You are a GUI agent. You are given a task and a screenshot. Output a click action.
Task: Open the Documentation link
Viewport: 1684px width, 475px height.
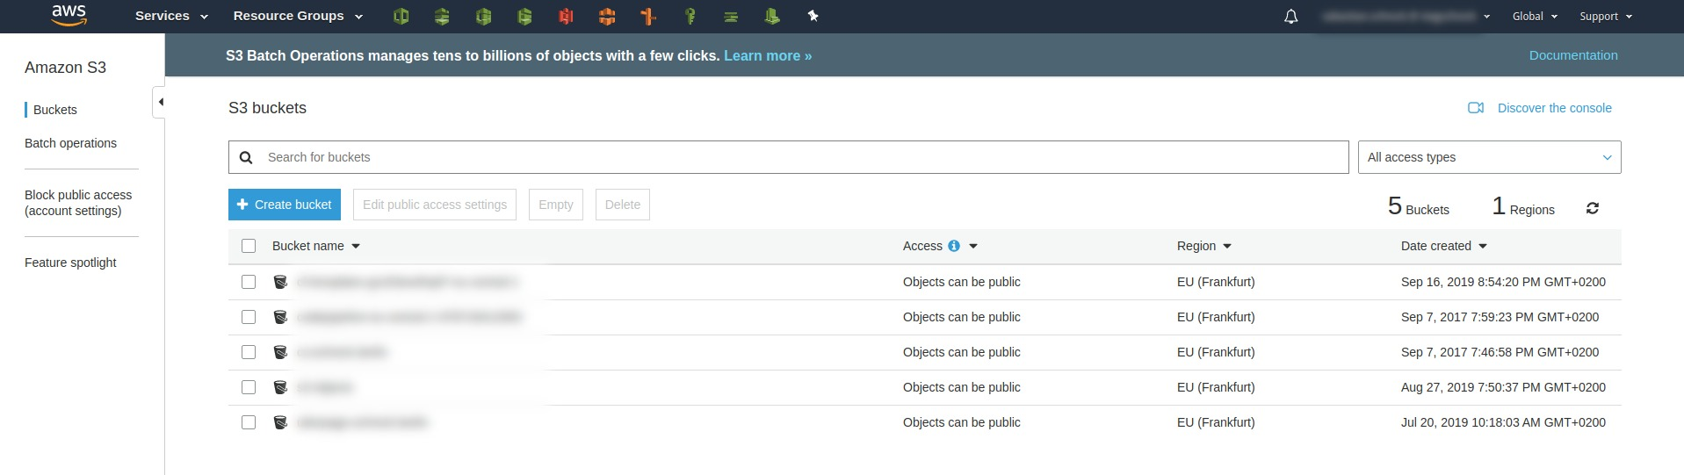click(1573, 55)
